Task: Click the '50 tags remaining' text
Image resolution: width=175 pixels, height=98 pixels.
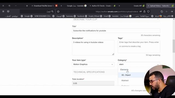Action: [153, 55]
